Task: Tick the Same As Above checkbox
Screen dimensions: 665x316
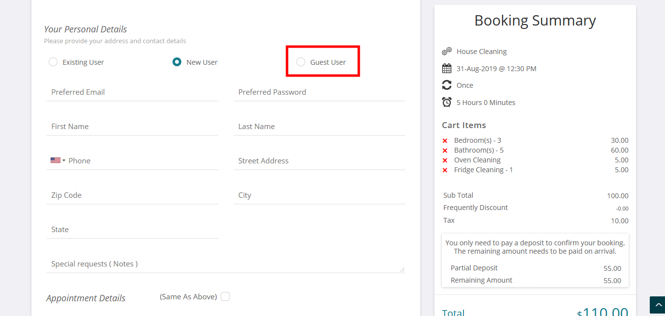Action: pos(225,296)
